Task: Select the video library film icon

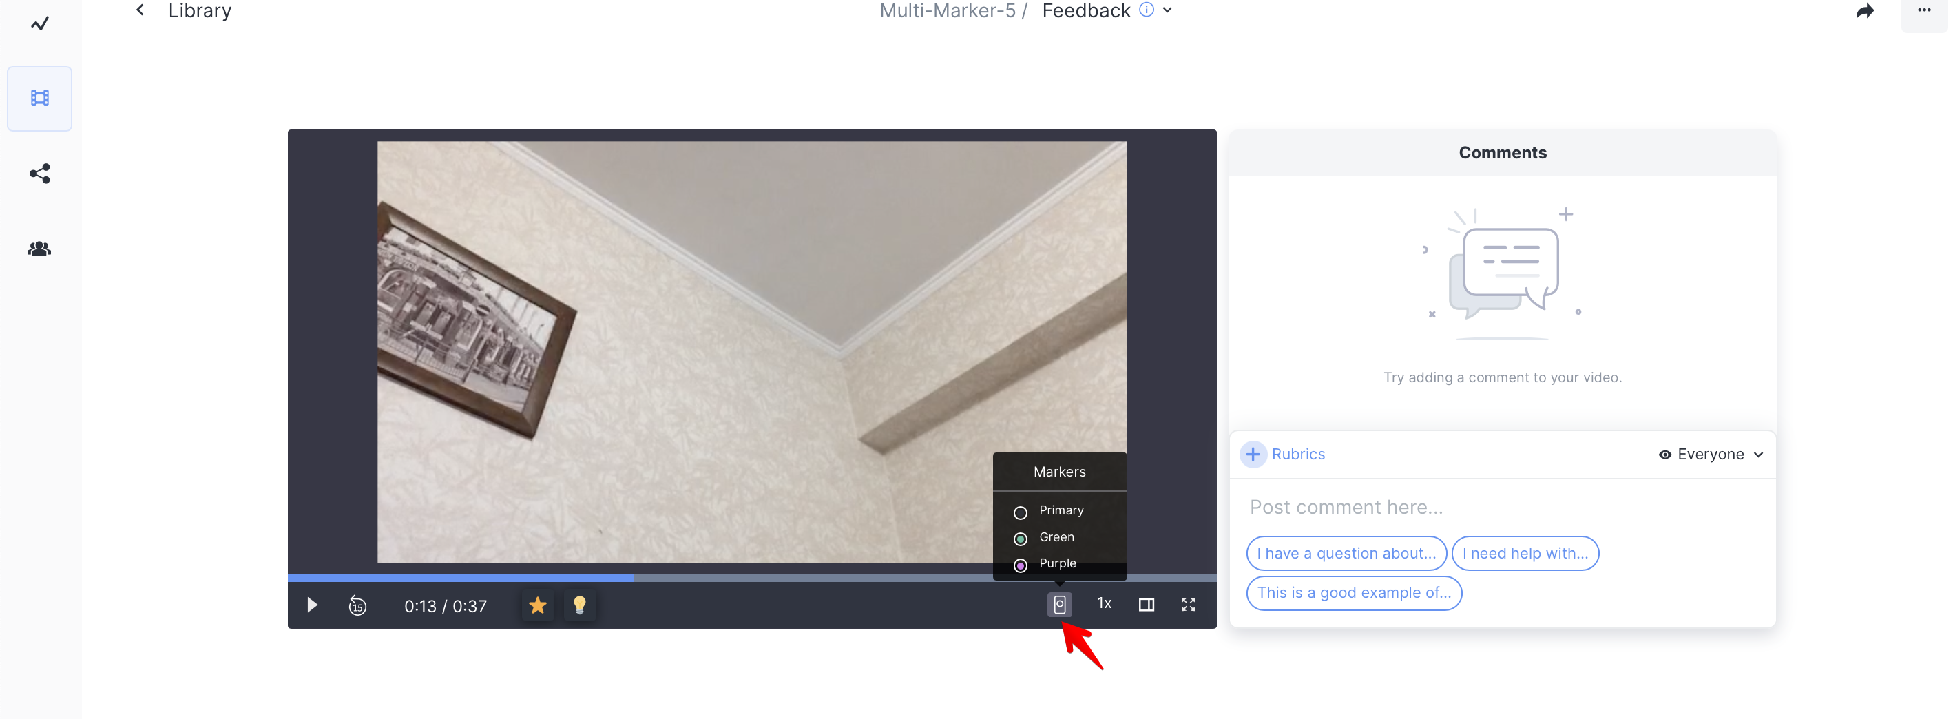Action: pyautogui.click(x=39, y=98)
